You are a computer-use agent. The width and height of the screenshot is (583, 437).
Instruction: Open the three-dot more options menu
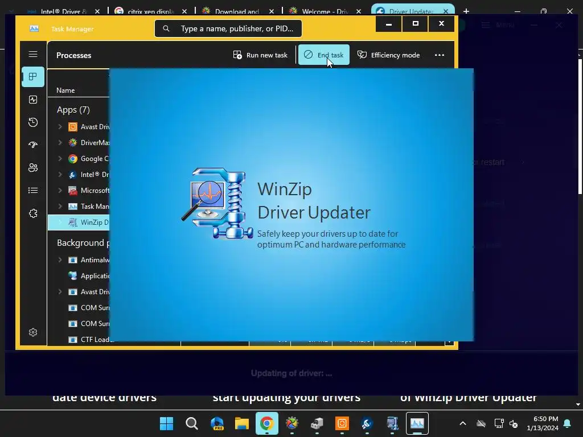(440, 55)
